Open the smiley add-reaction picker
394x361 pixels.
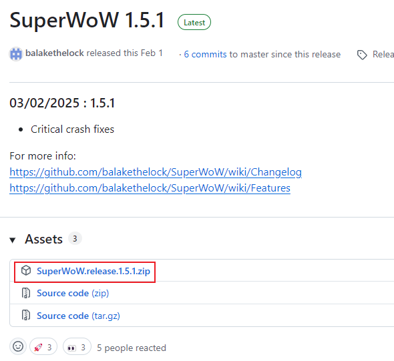[18, 346]
